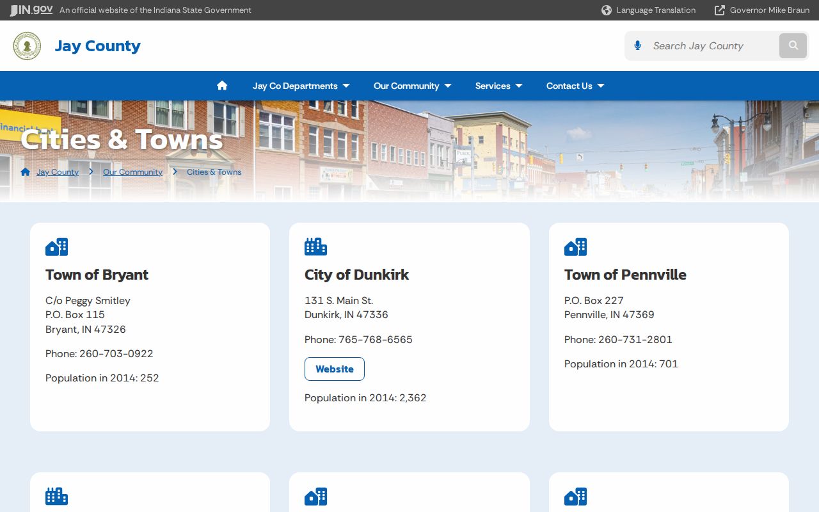Click the Town of Pennville building icon
This screenshot has width=819, height=512.
point(575,247)
